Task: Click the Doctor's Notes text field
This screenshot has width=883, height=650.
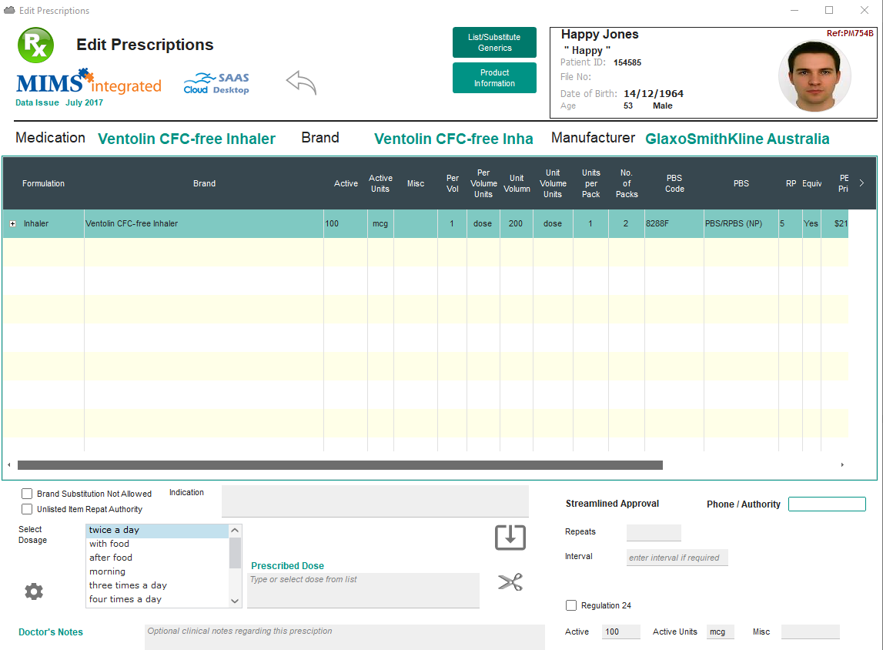Action: 345,637
